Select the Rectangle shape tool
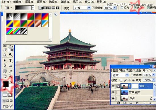Viewport: 156px width, 110px height. 11,65
